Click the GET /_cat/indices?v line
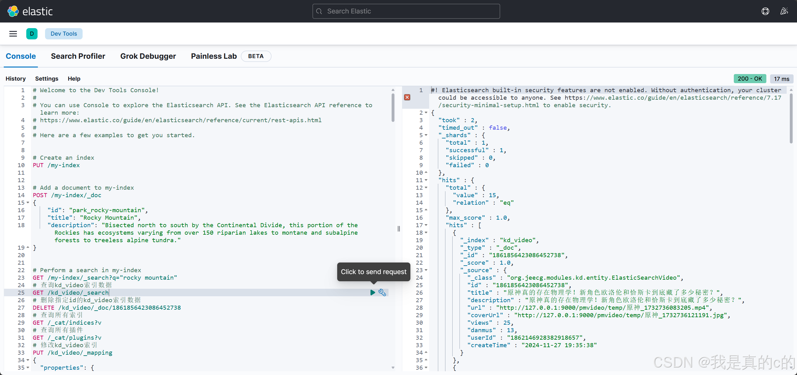Screen dimensions: 797x375 (x=67, y=323)
